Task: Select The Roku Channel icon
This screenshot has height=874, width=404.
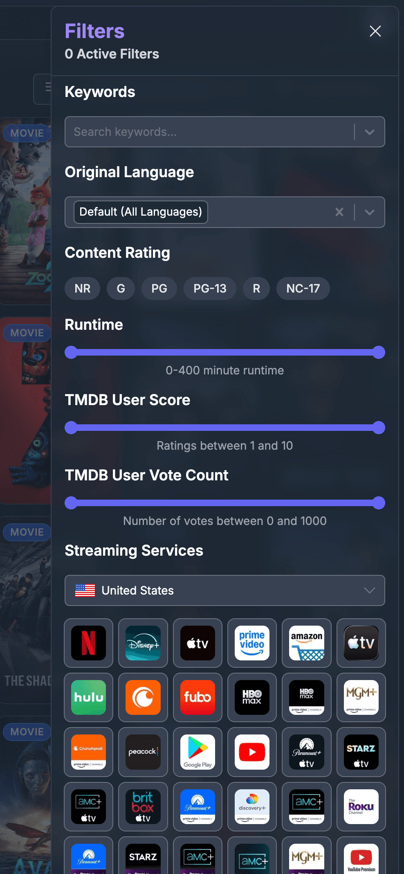Action: coord(361,806)
